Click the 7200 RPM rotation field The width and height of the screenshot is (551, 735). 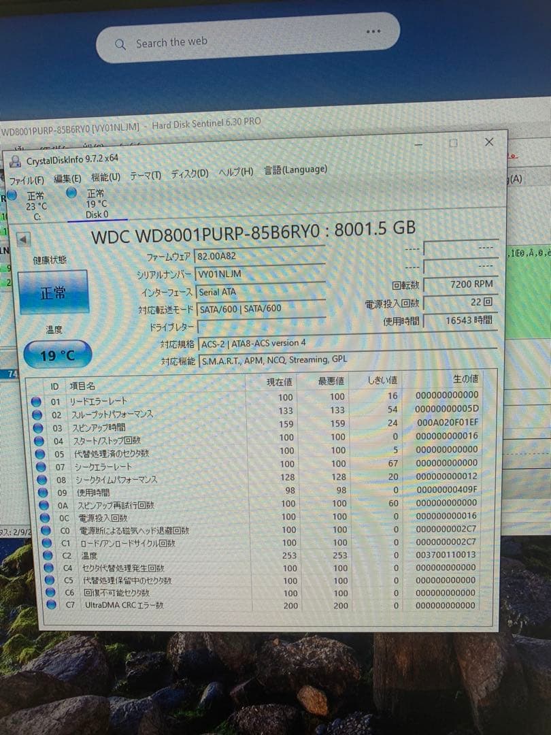(460, 284)
